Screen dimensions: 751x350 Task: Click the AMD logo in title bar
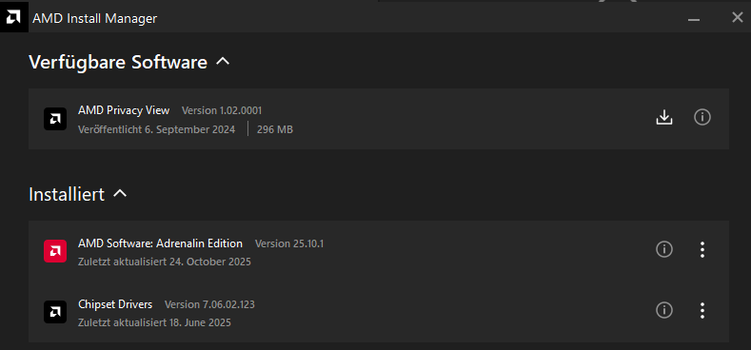(x=13, y=17)
